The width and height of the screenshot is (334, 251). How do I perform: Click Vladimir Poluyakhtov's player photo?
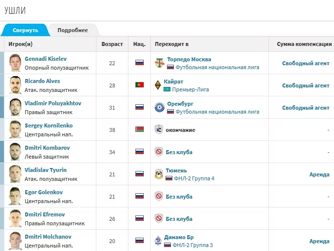click(x=15, y=107)
